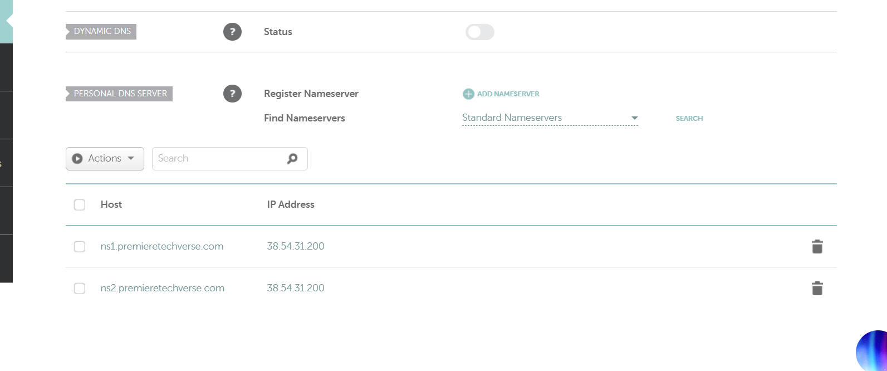Viewport: 887px width, 371px height.
Task: Open the Personal DNS Server help icon
Action: [x=232, y=94]
